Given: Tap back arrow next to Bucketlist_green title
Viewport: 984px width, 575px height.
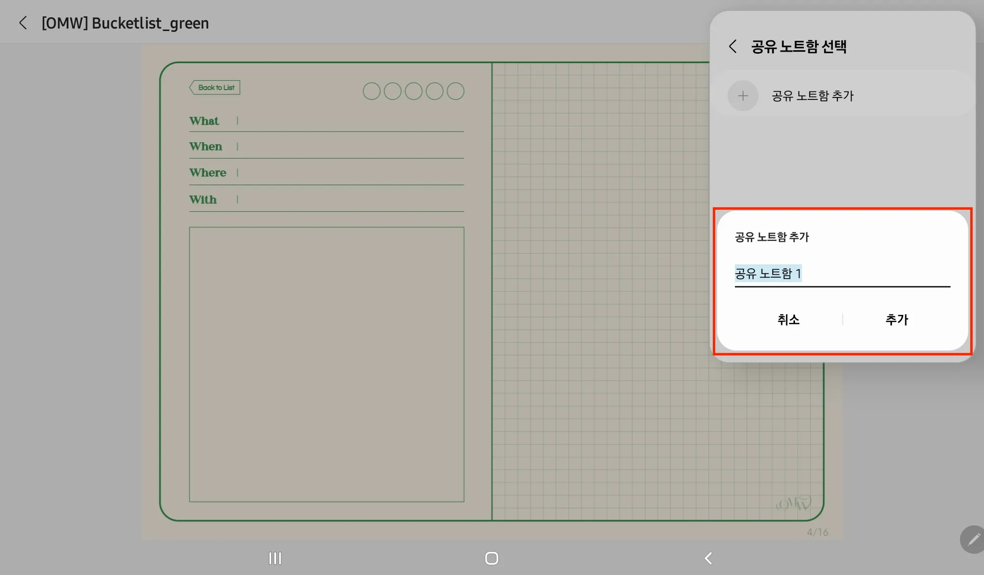Looking at the screenshot, I should point(23,23).
